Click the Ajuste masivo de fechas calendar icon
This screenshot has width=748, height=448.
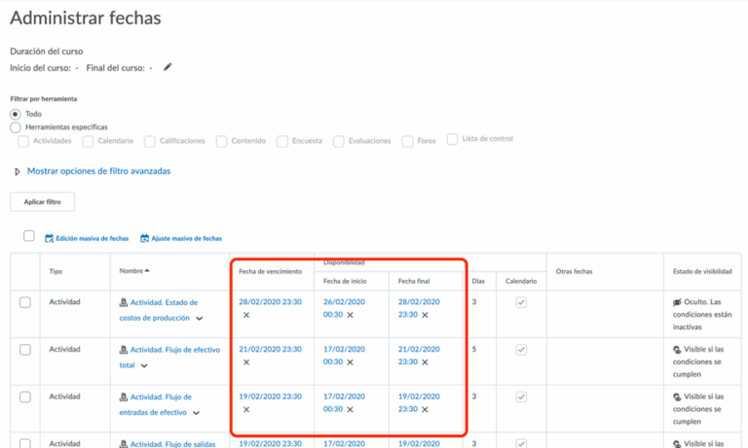click(x=145, y=237)
